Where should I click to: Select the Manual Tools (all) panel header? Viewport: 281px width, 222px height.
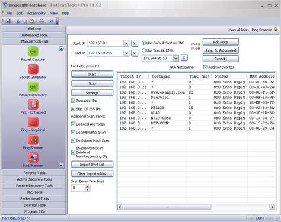(x=34, y=41)
